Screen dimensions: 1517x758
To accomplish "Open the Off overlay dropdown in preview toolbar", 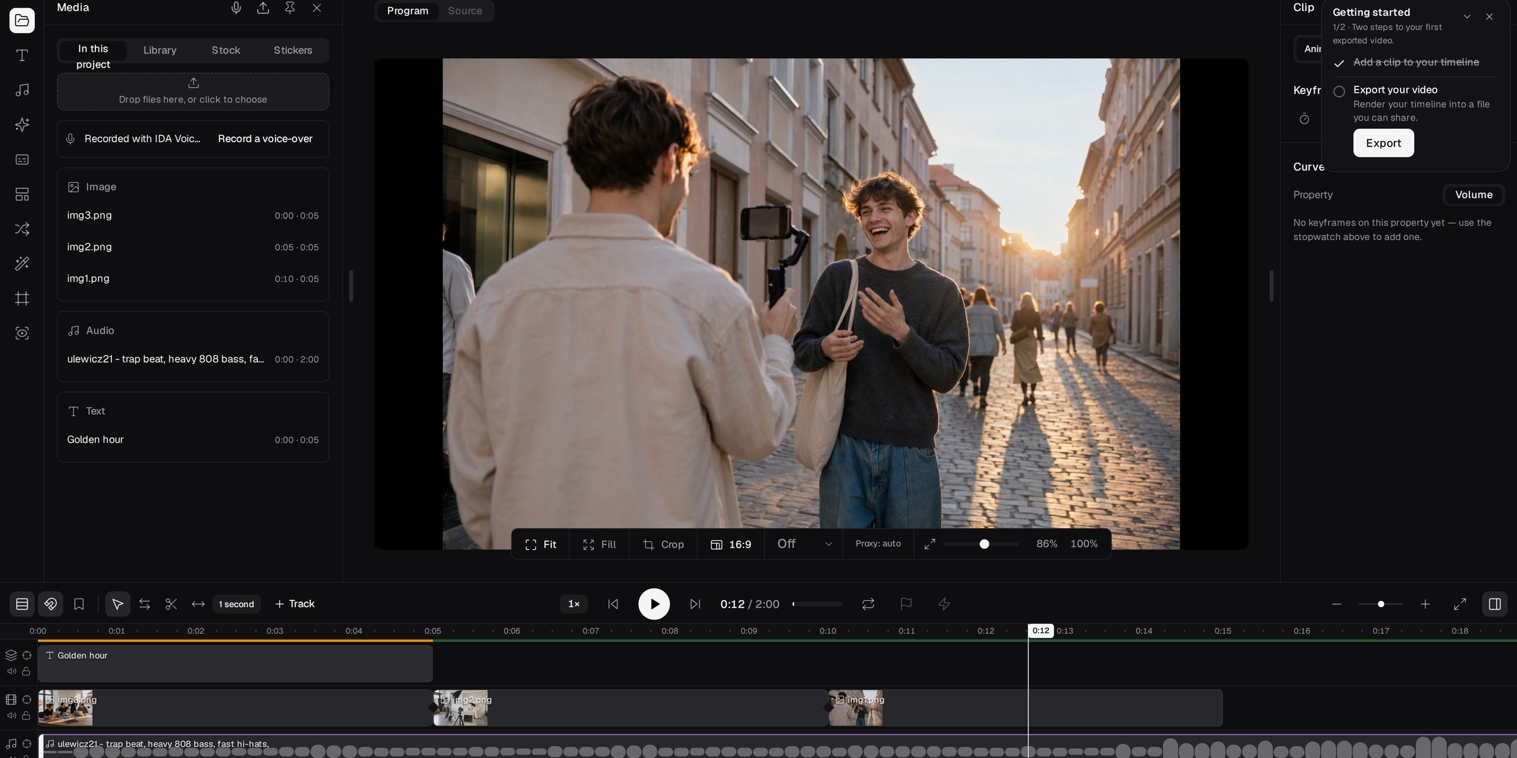I will 803,544.
